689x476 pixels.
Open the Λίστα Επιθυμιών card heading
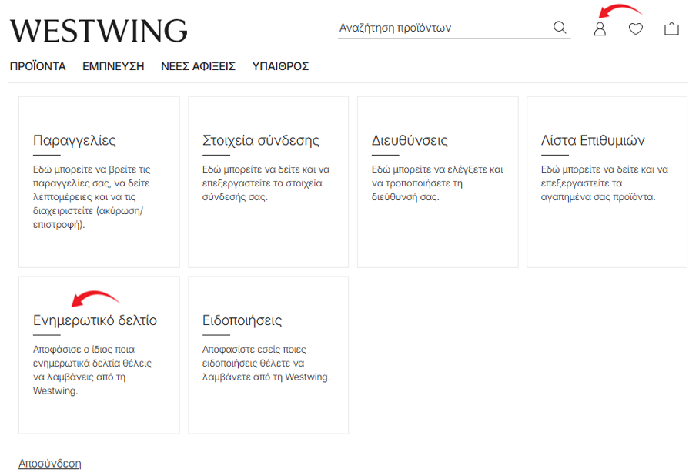pos(593,140)
